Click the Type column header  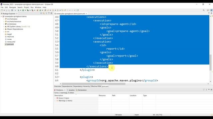click(x=149, y=96)
